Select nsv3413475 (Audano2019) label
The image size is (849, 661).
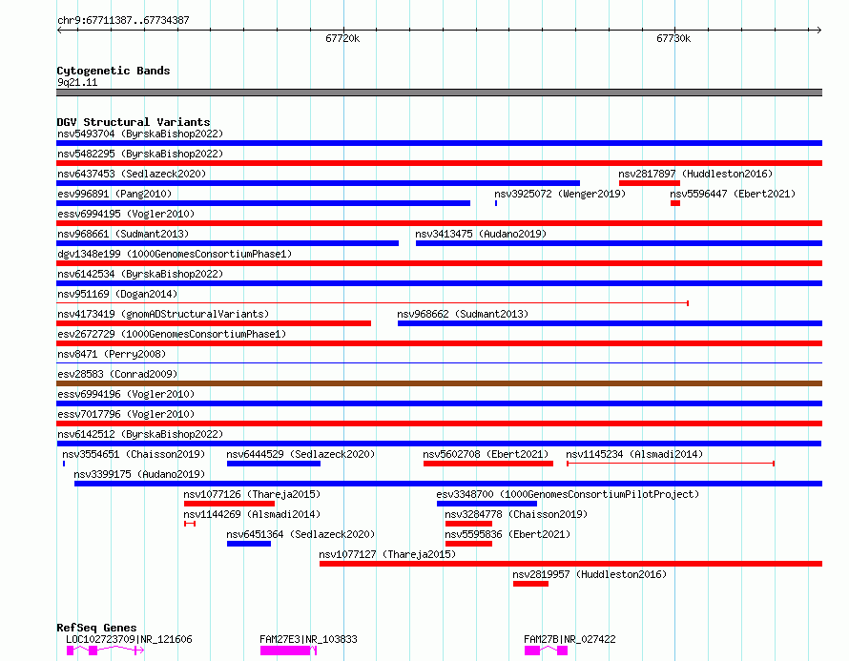(481, 234)
